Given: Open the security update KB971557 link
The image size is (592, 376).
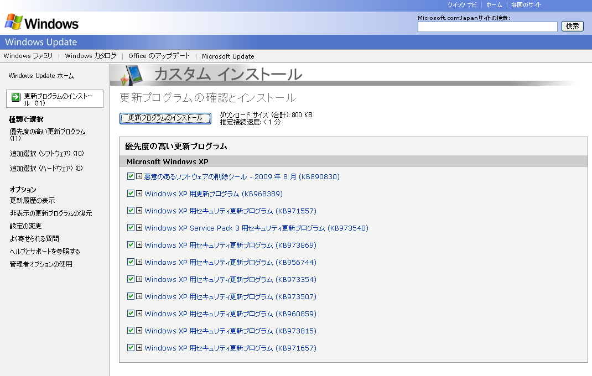Looking at the screenshot, I should point(230,211).
